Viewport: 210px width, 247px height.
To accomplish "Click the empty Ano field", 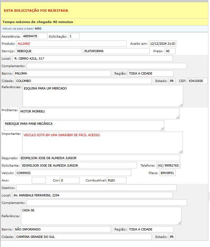I will pyautogui.click(x=39, y=180).
